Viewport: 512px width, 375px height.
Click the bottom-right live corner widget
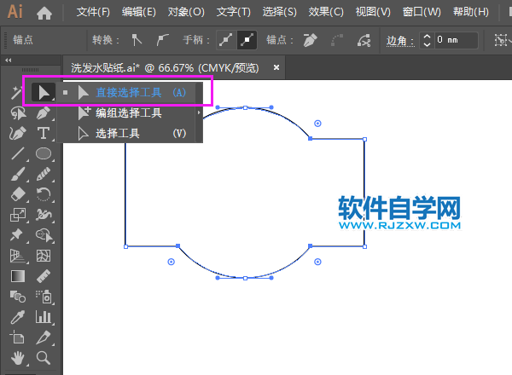pos(317,262)
